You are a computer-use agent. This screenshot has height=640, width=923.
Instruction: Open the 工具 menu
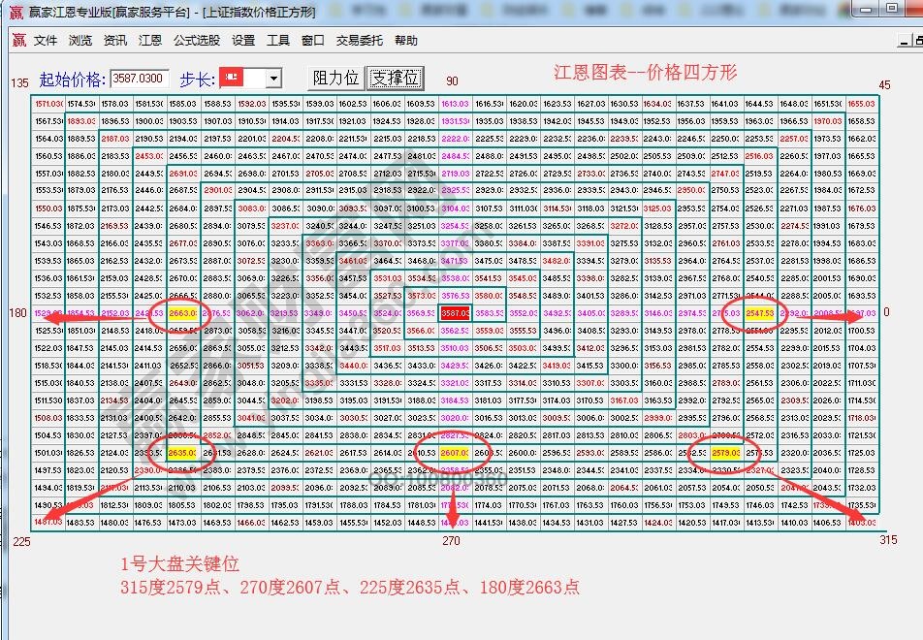[278, 40]
